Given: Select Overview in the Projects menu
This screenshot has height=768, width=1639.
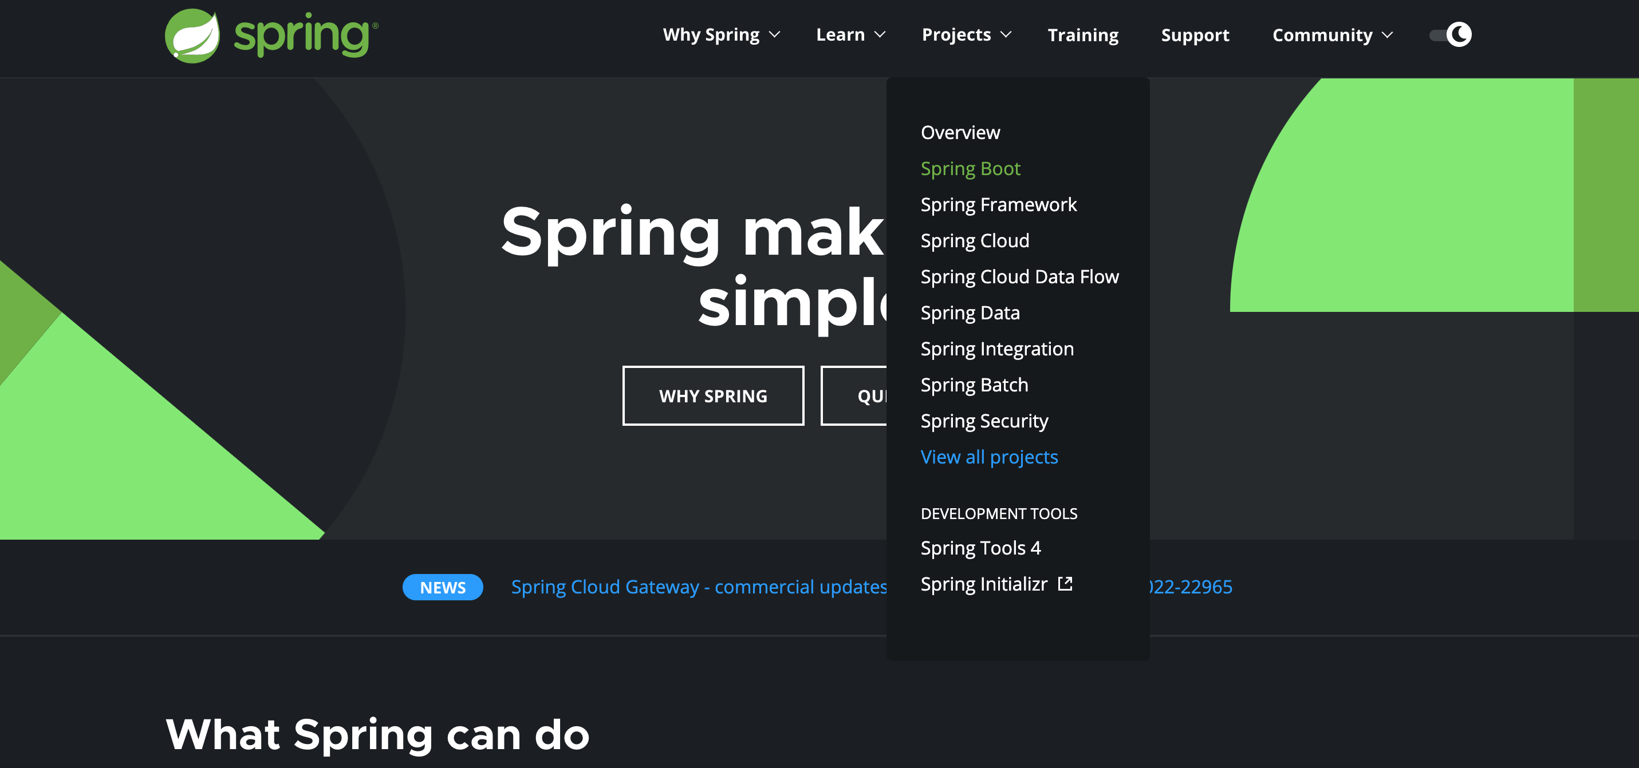Looking at the screenshot, I should [x=960, y=132].
